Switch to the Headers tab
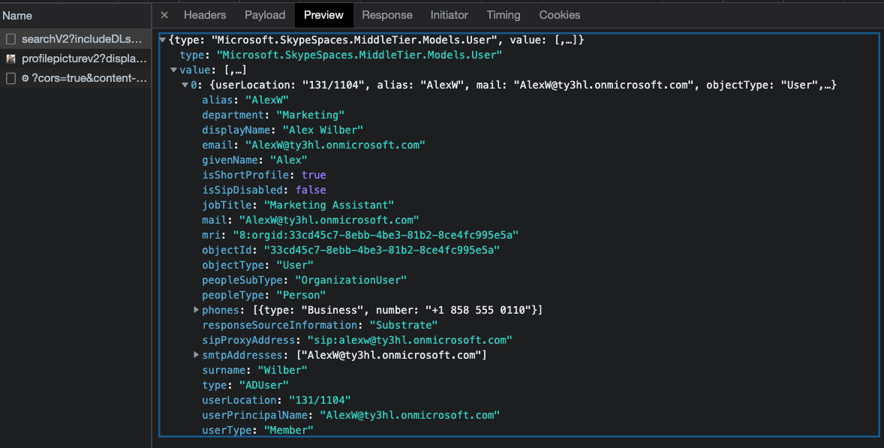This screenshot has width=884, height=448. click(205, 15)
